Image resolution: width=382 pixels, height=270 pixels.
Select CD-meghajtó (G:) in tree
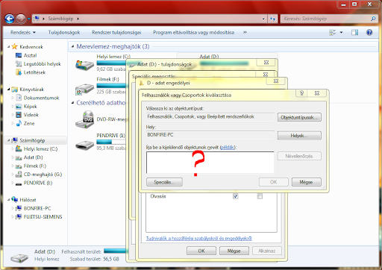coord(43,175)
